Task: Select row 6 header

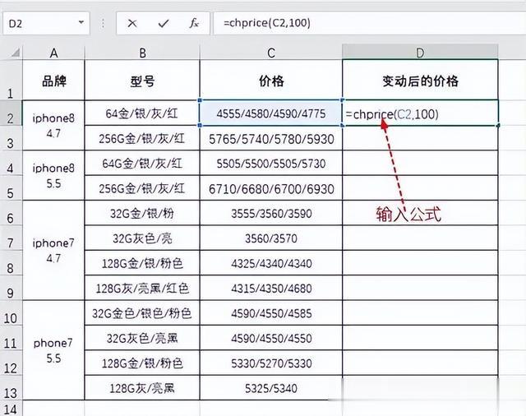Action: [11, 214]
